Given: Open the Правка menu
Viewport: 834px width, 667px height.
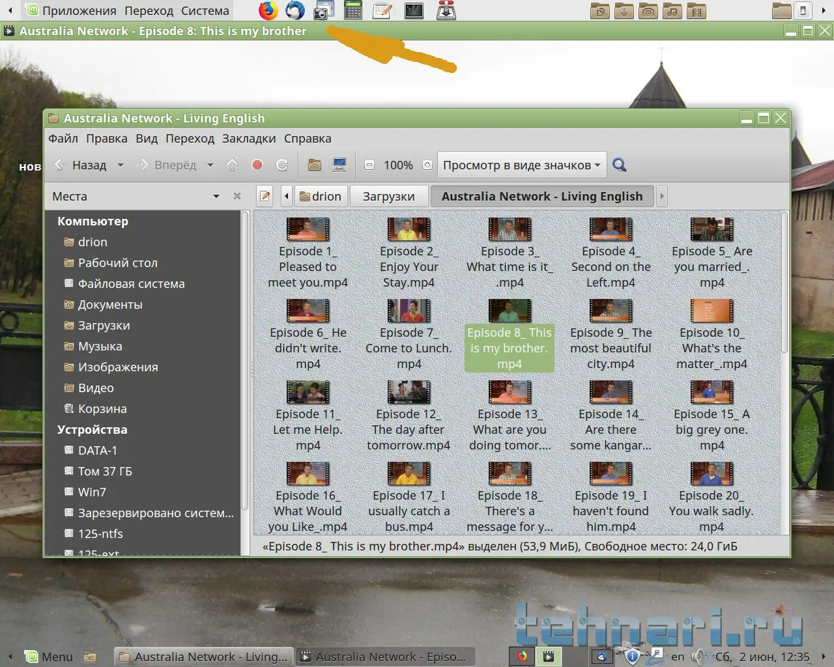Looking at the screenshot, I should [x=107, y=138].
